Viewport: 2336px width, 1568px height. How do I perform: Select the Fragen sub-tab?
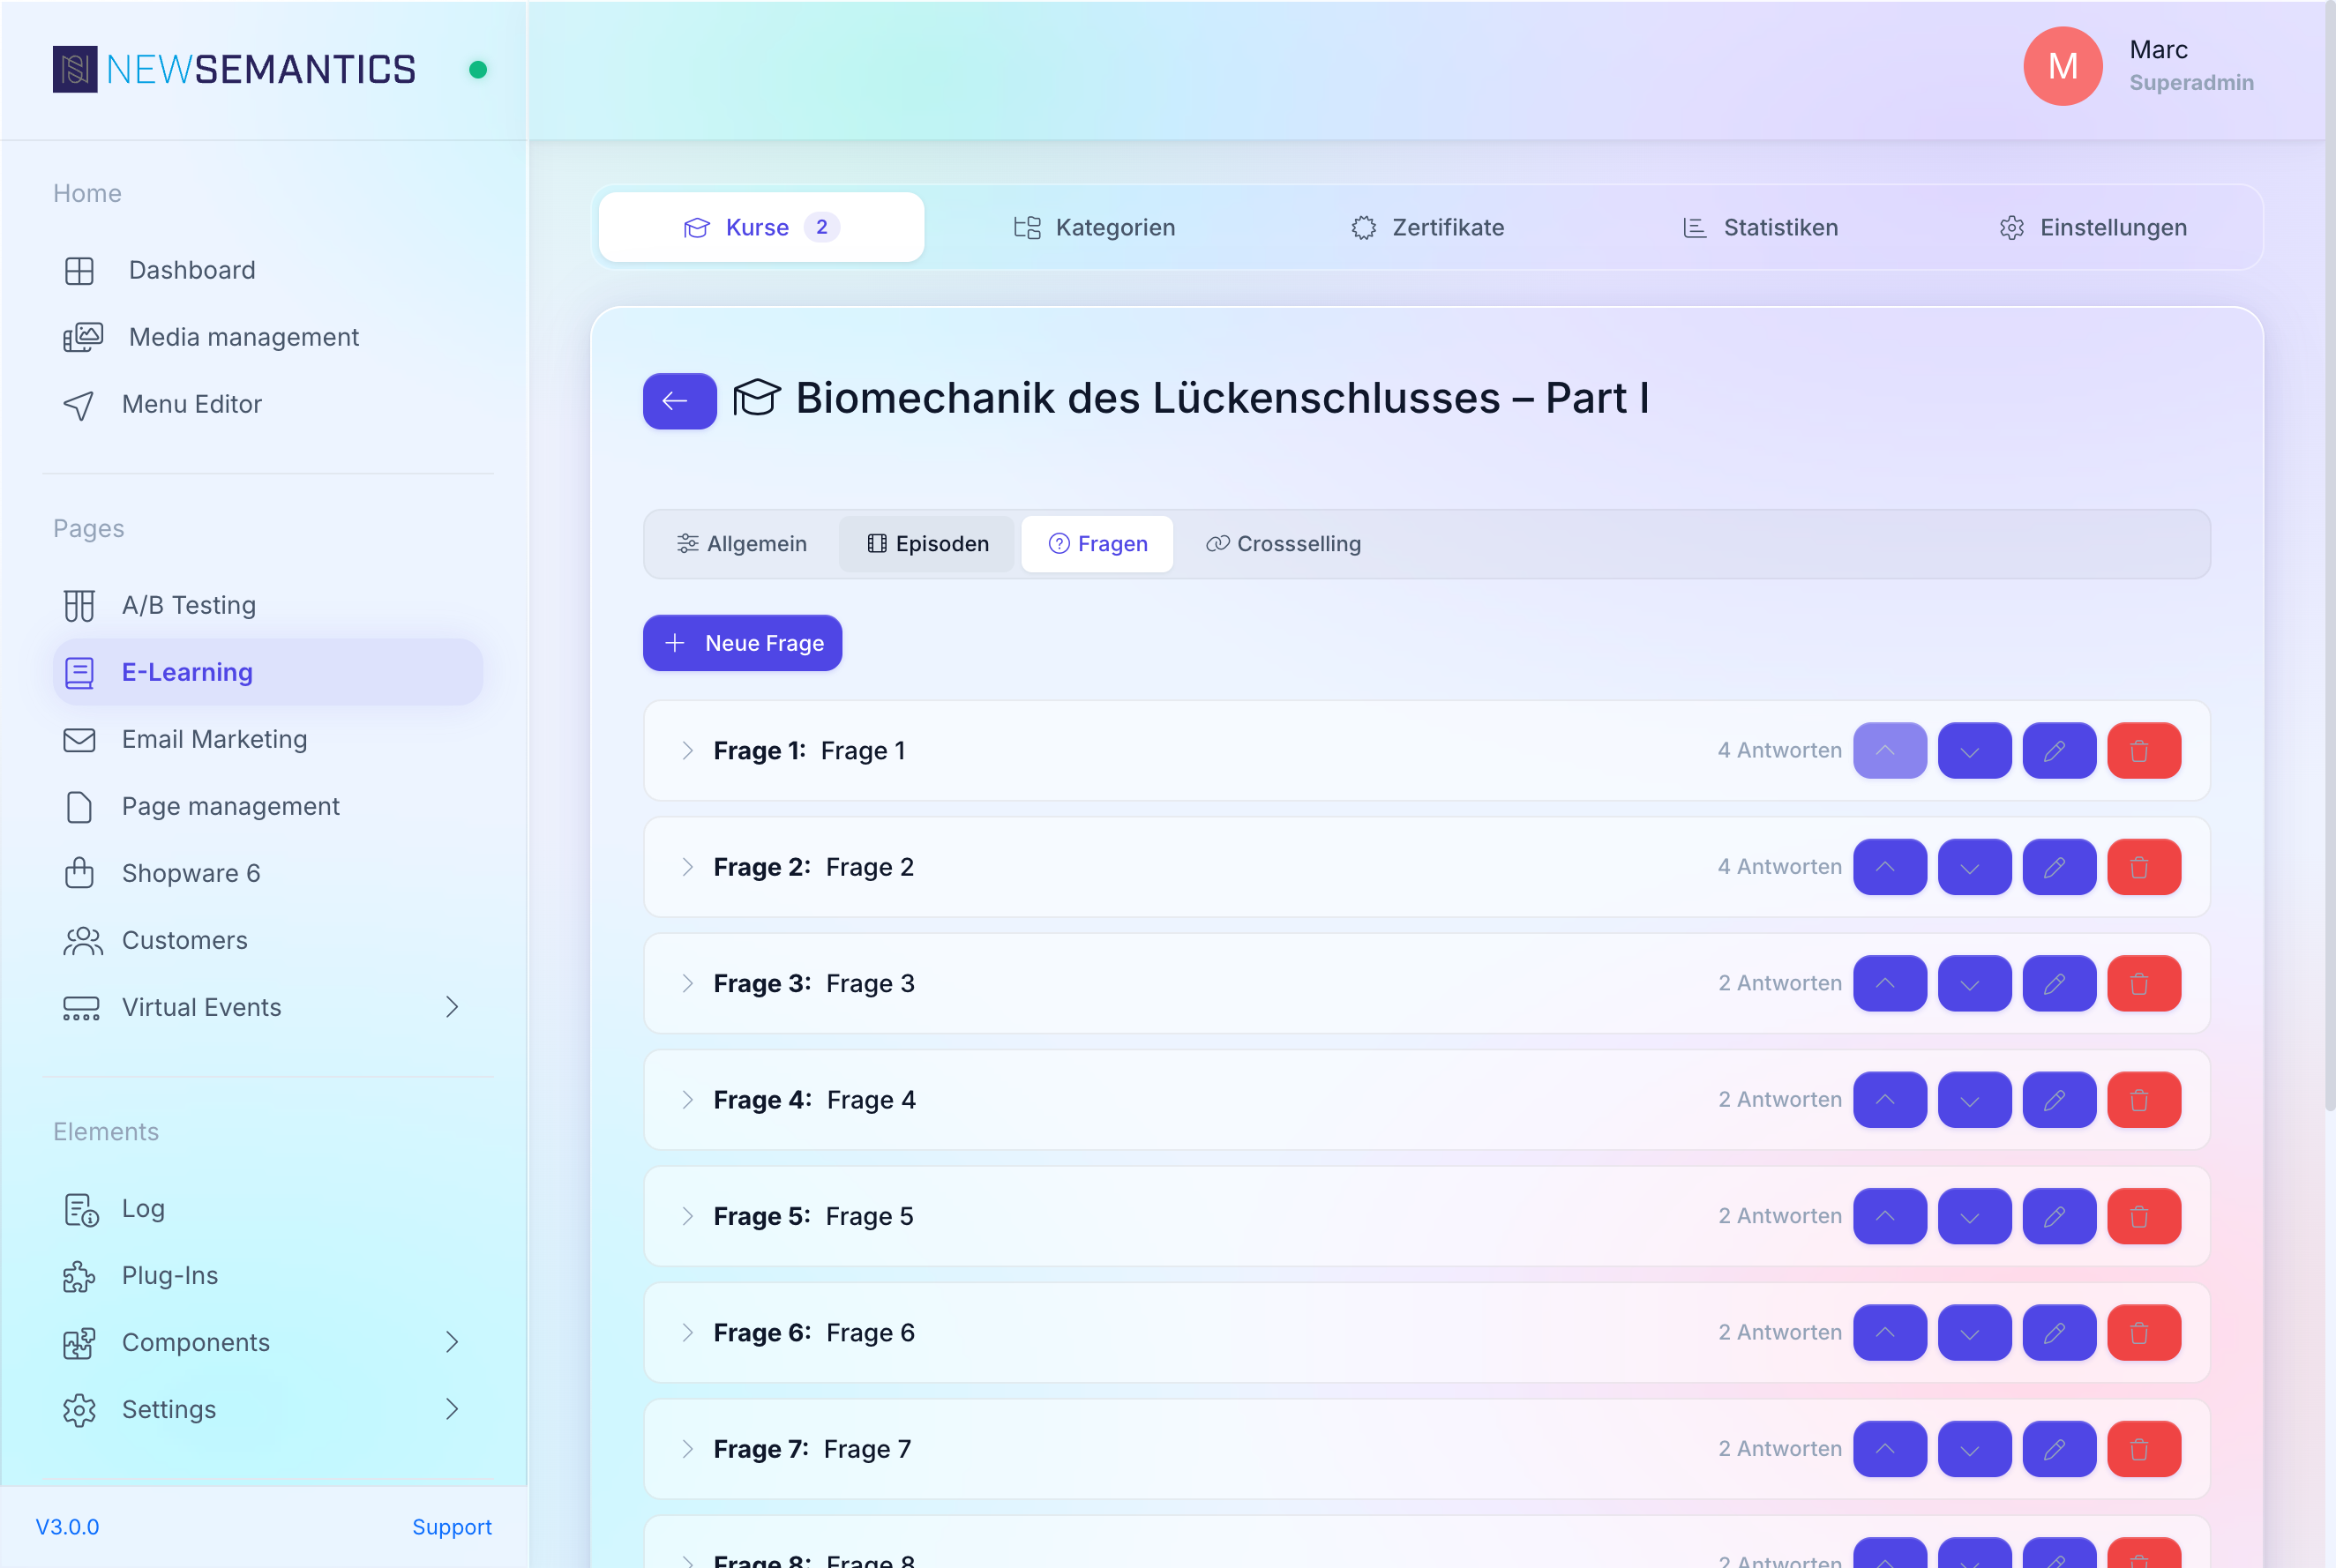[1097, 544]
